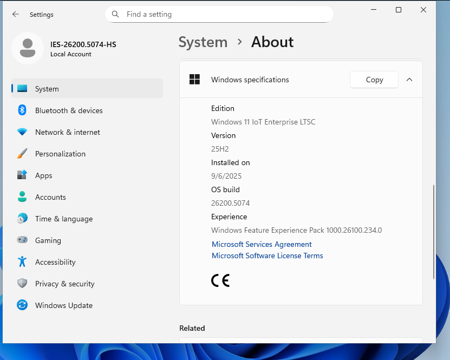
Task: Go back with the arrow icon
Action: pos(16,14)
